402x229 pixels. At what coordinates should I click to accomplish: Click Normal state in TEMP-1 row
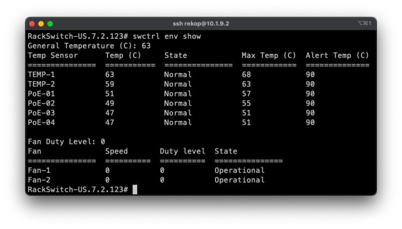coord(178,74)
